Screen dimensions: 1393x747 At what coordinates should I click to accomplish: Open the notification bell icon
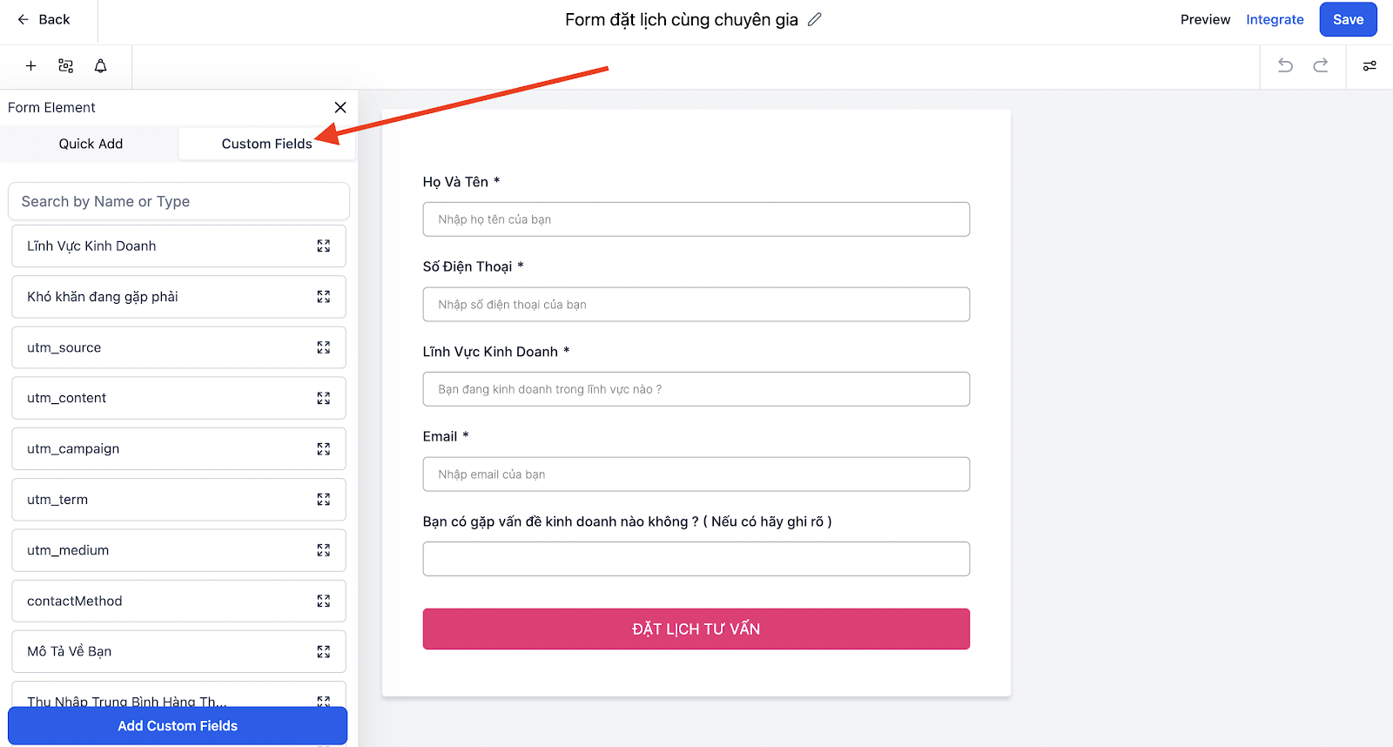101,66
